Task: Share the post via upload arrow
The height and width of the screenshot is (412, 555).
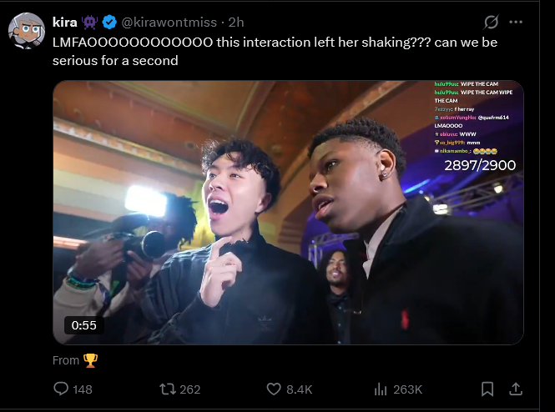Action: 516,389
